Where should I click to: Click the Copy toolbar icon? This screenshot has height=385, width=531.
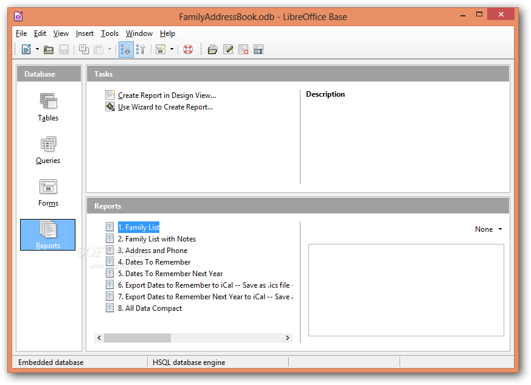84,50
